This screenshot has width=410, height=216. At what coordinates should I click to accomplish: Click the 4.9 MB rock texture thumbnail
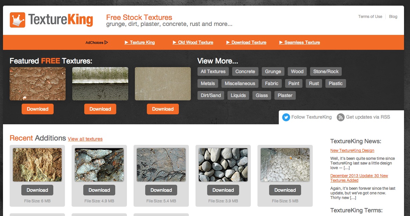pyautogui.click(x=99, y=165)
